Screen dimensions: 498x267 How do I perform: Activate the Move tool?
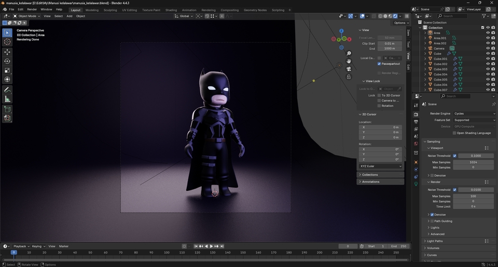pos(7,52)
